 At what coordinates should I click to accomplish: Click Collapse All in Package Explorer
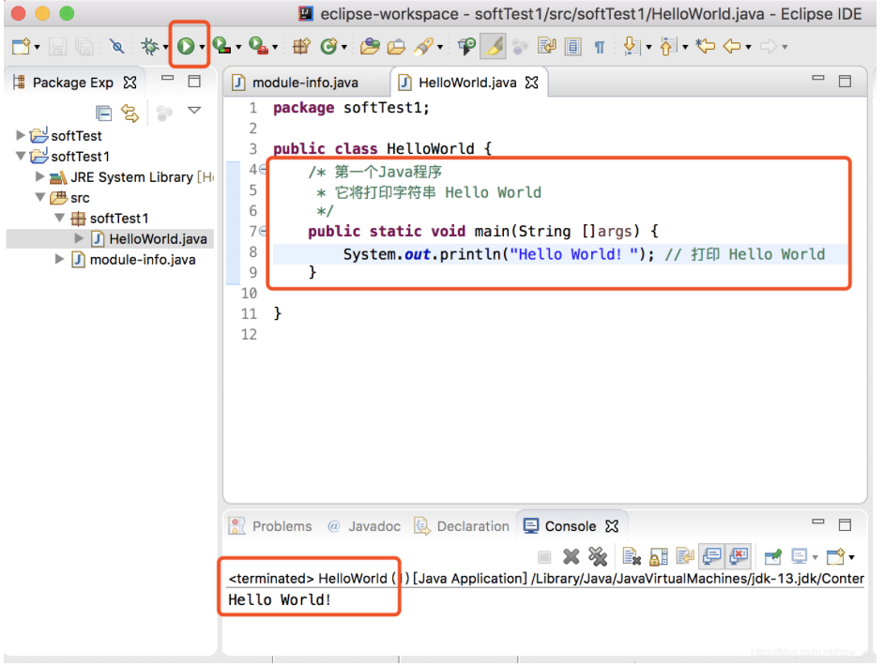coord(104,114)
